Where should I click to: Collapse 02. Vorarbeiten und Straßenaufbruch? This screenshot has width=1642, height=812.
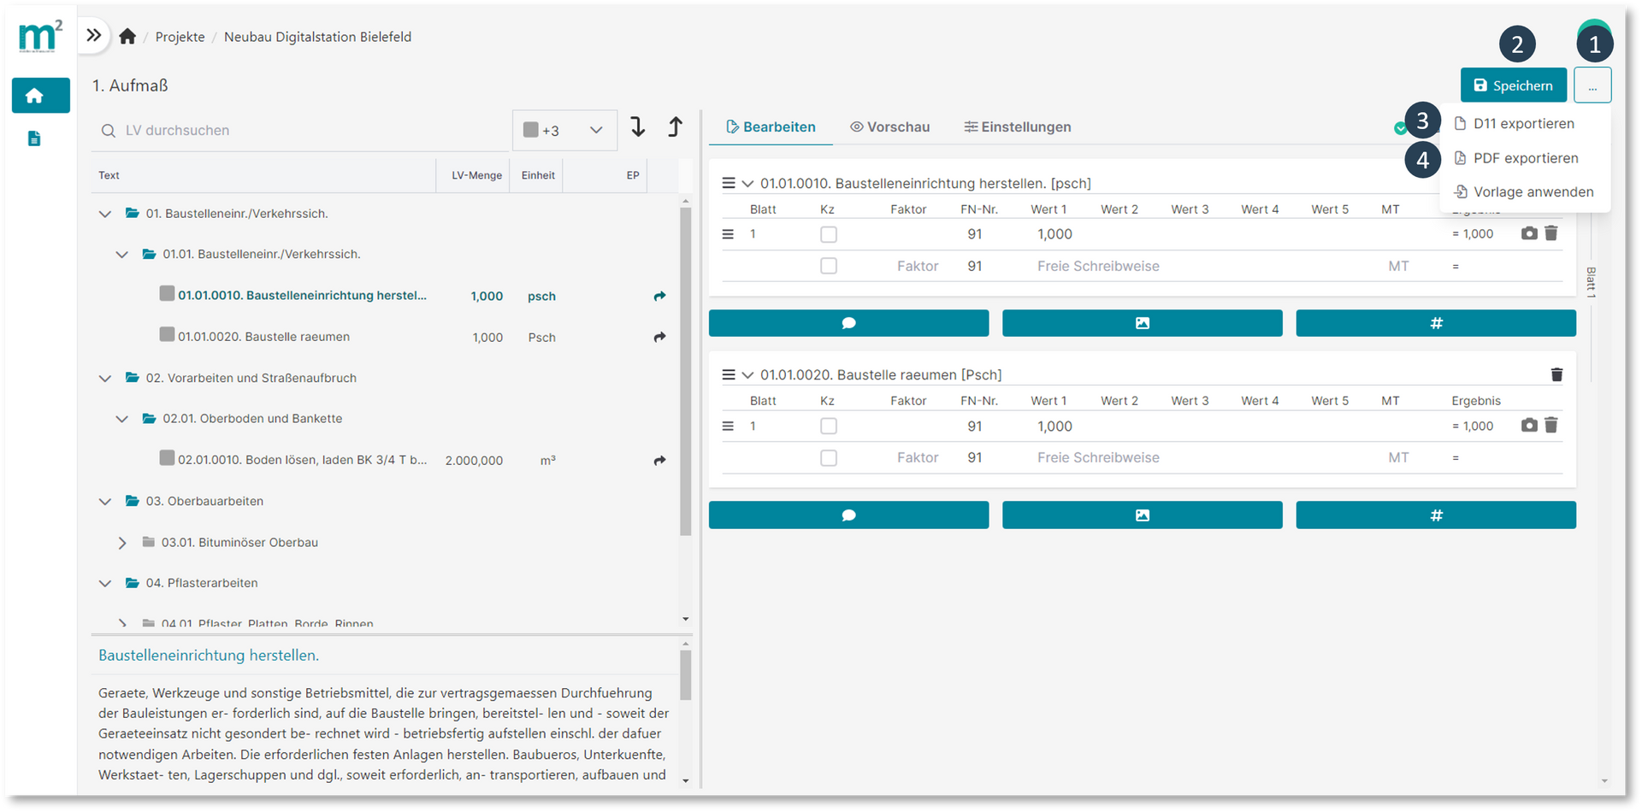click(105, 378)
